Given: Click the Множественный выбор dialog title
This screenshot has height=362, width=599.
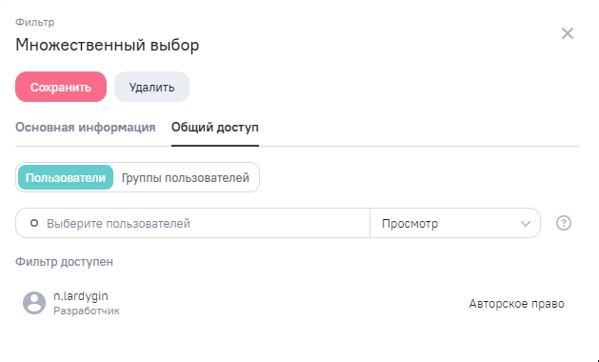Looking at the screenshot, I should tap(108, 45).
